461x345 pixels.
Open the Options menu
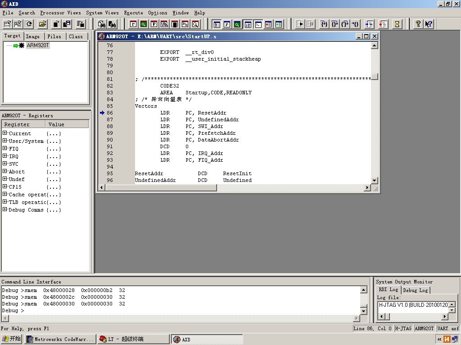click(x=158, y=13)
